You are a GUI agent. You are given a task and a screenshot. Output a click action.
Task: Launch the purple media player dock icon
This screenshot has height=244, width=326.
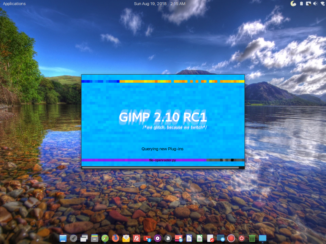[x=158, y=238]
